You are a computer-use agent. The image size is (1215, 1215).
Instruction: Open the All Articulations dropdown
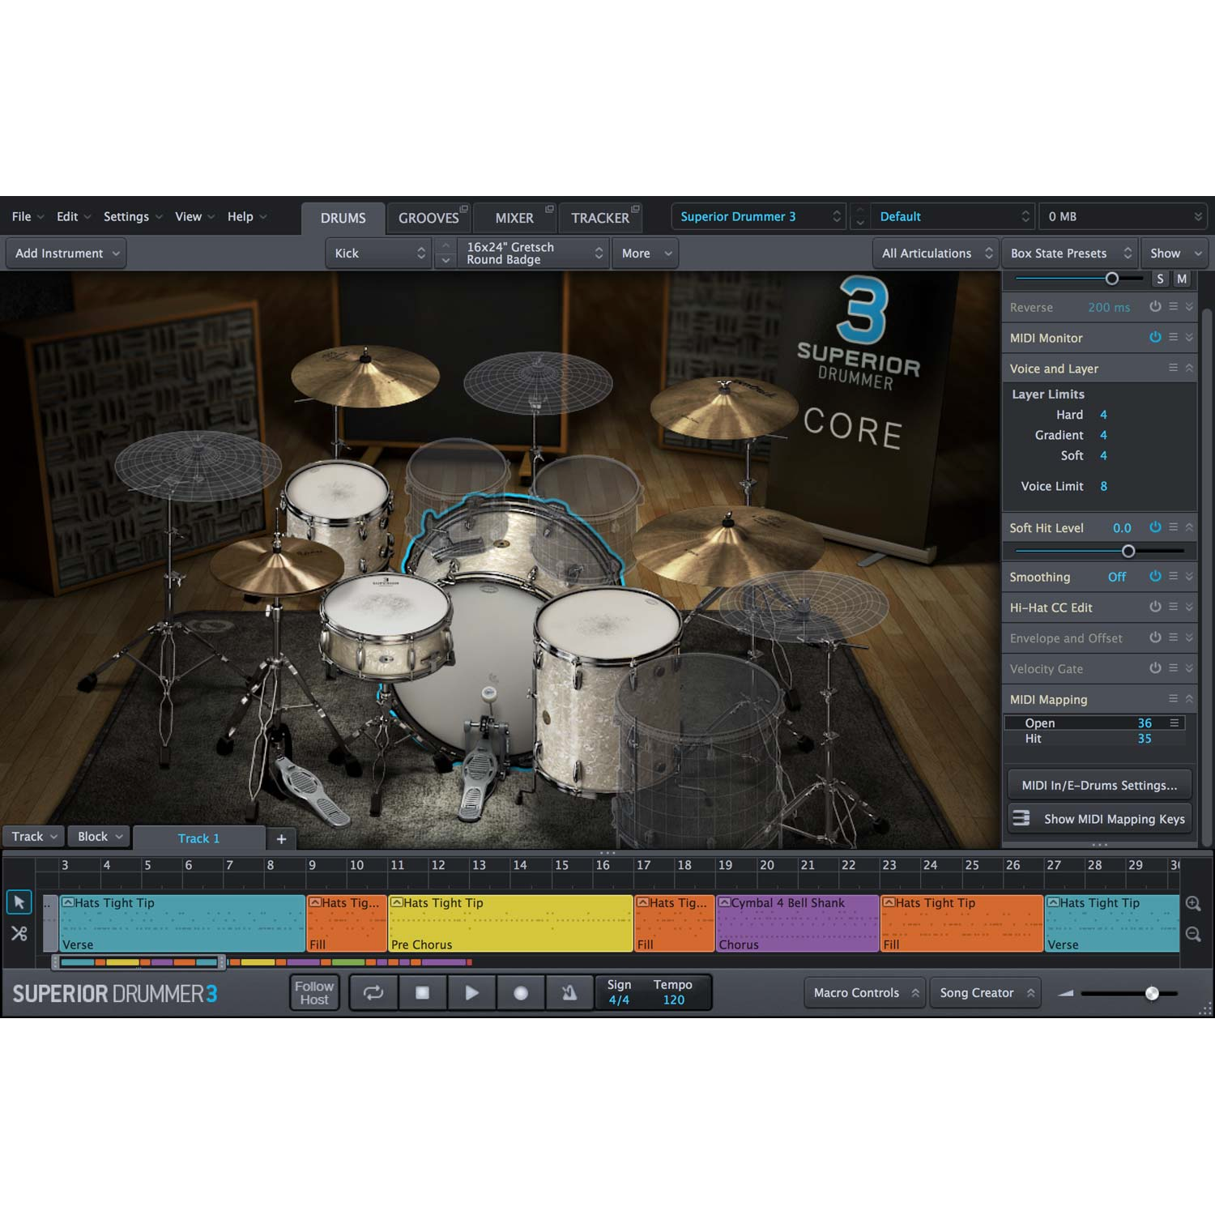point(936,253)
